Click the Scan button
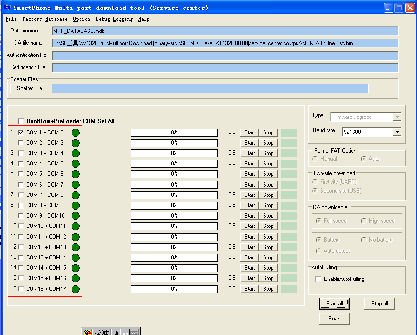The image size is (417, 335). (x=334, y=319)
